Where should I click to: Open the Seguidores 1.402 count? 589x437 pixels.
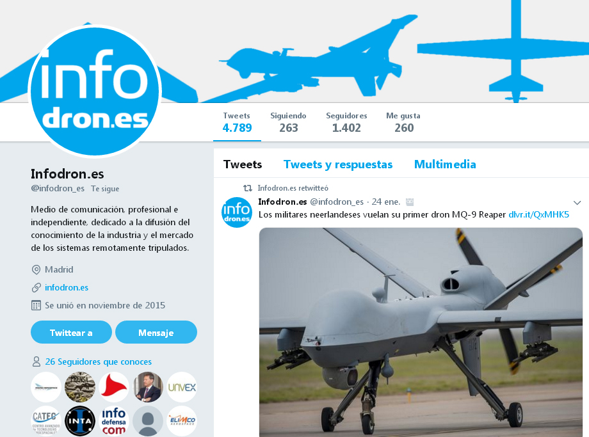coord(346,122)
